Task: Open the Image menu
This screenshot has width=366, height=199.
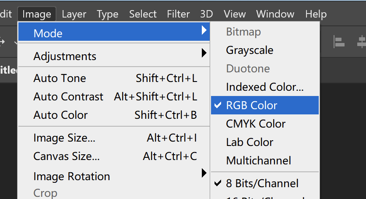Action: (x=37, y=14)
